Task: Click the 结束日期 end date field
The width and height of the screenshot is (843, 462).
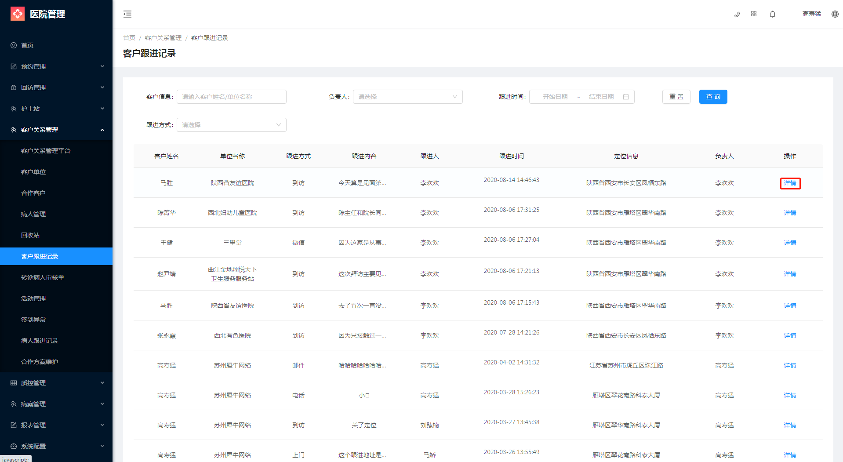Action: [601, 97]
